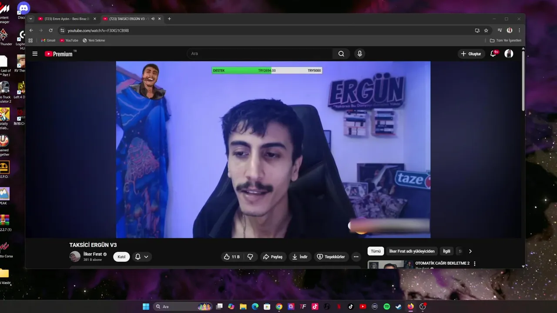View site information icon in address bar
This screenshot has height=313, width=557.
pyautogui.click(x=62, y=30)
